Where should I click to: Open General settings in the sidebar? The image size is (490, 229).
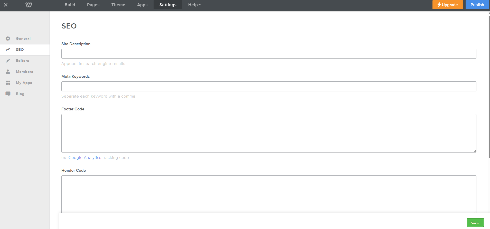click(25, 39)
